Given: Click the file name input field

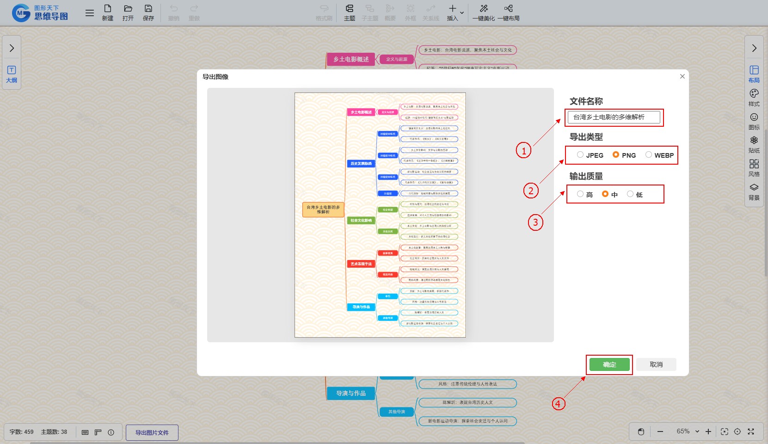Looking at the screenshot, I should coord(614,117).
